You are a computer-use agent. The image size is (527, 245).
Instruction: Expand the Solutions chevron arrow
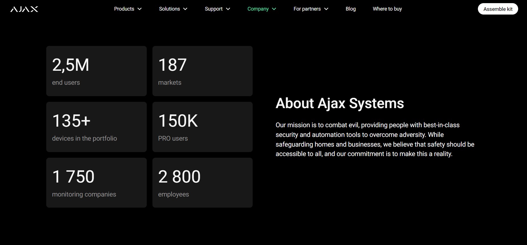[185, 9]
